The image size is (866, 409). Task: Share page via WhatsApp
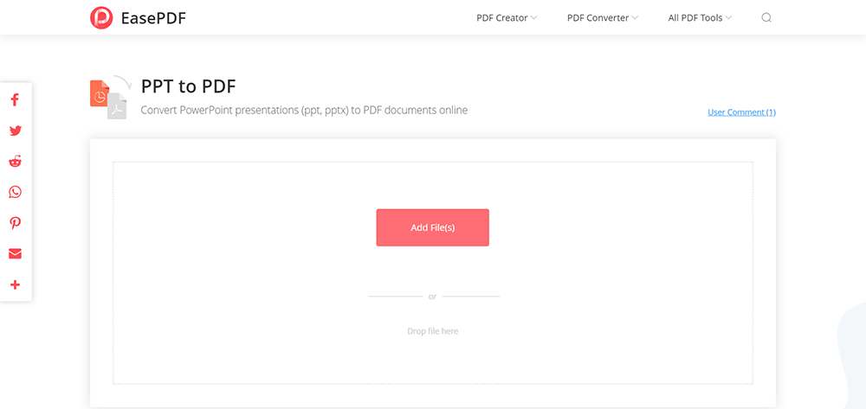[15, 192]
